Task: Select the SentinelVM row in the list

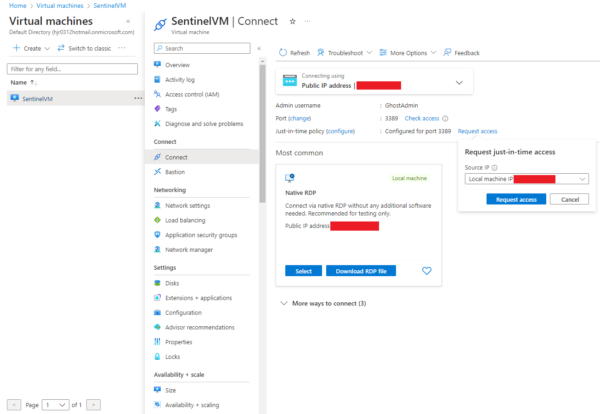Action: click(75, 98)
